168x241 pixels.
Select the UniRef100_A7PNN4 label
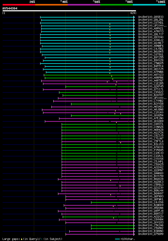151,72
